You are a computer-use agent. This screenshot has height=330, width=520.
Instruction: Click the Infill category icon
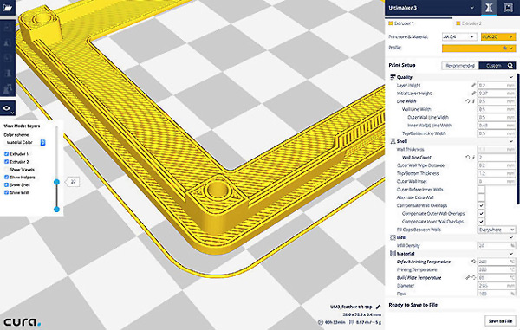tap(393, 237)
